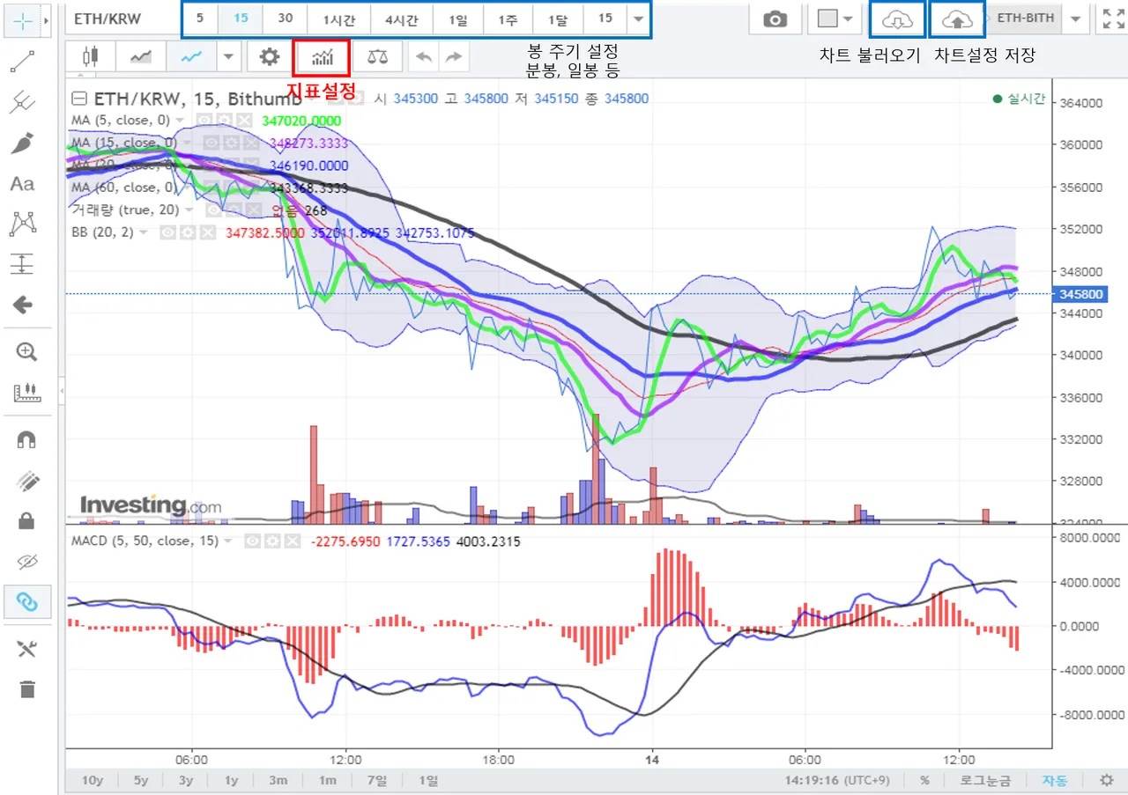The height and width of the screenshot is (795, 1128).
Task: Set time range to 7일
Action: click(376, 780)
